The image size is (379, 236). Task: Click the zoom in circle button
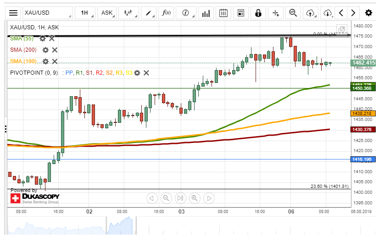click(x=195, y=198)
